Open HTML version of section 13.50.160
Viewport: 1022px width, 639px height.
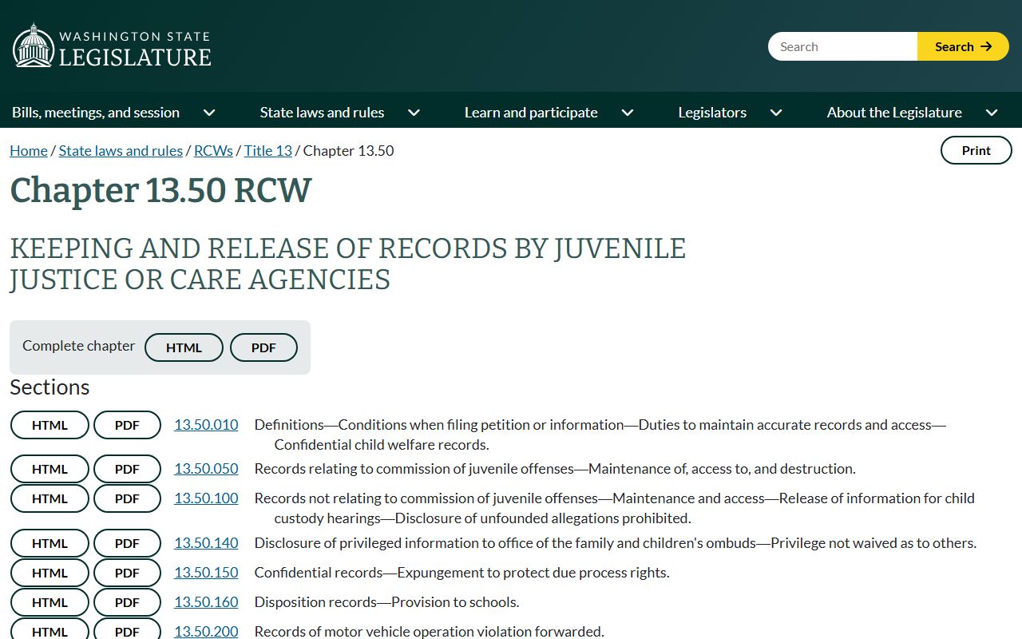50,602
